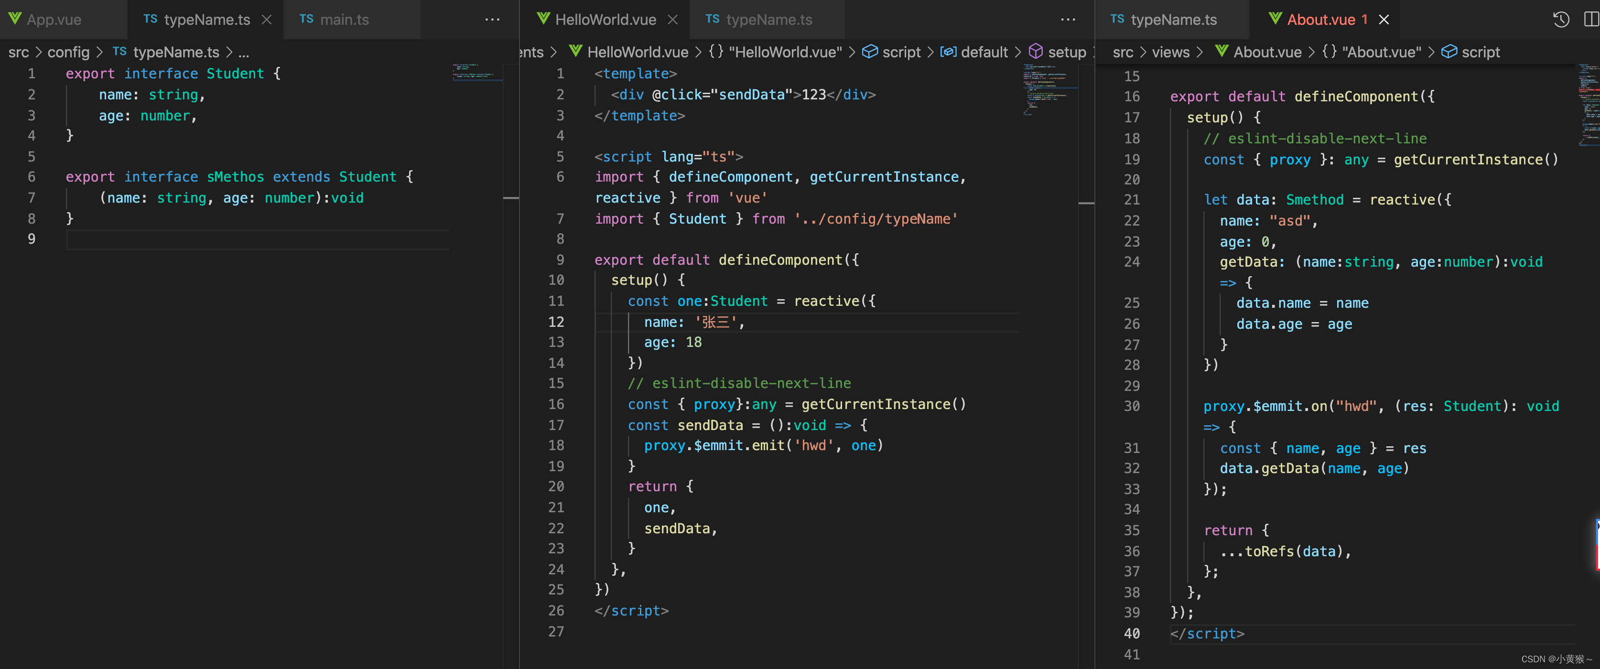Click the split editor layout icon

pos(1592,20)
